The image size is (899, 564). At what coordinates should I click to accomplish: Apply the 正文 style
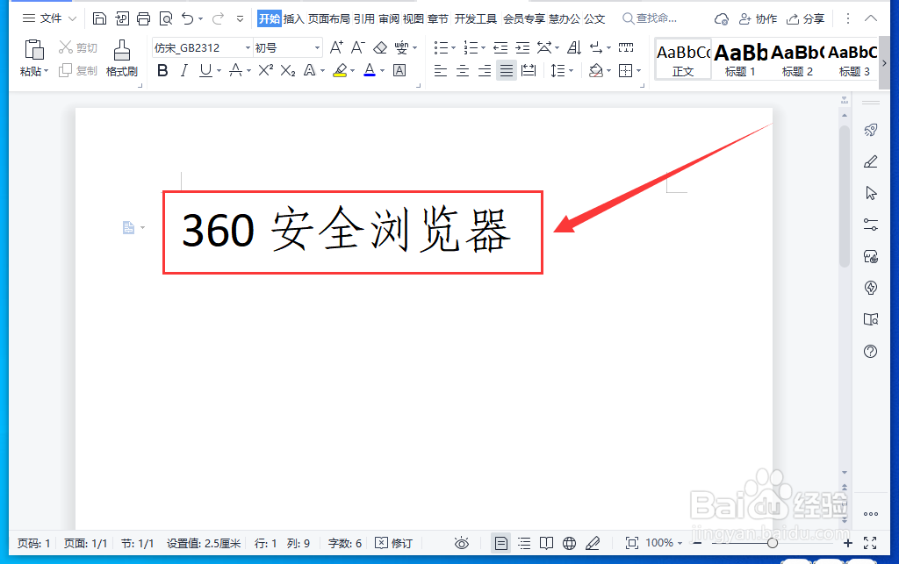pos(683,59)
